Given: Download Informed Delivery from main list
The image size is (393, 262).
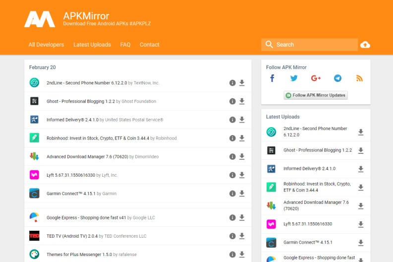Looking at the screenshot, I should (242, 120).
